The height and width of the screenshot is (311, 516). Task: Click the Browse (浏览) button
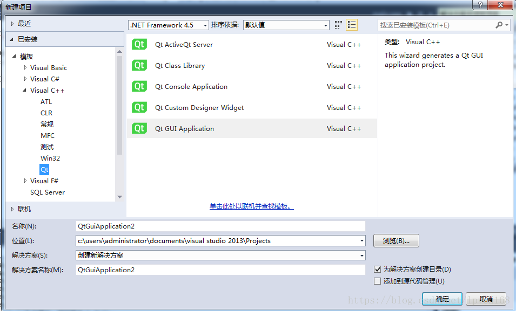click(396, 241)
